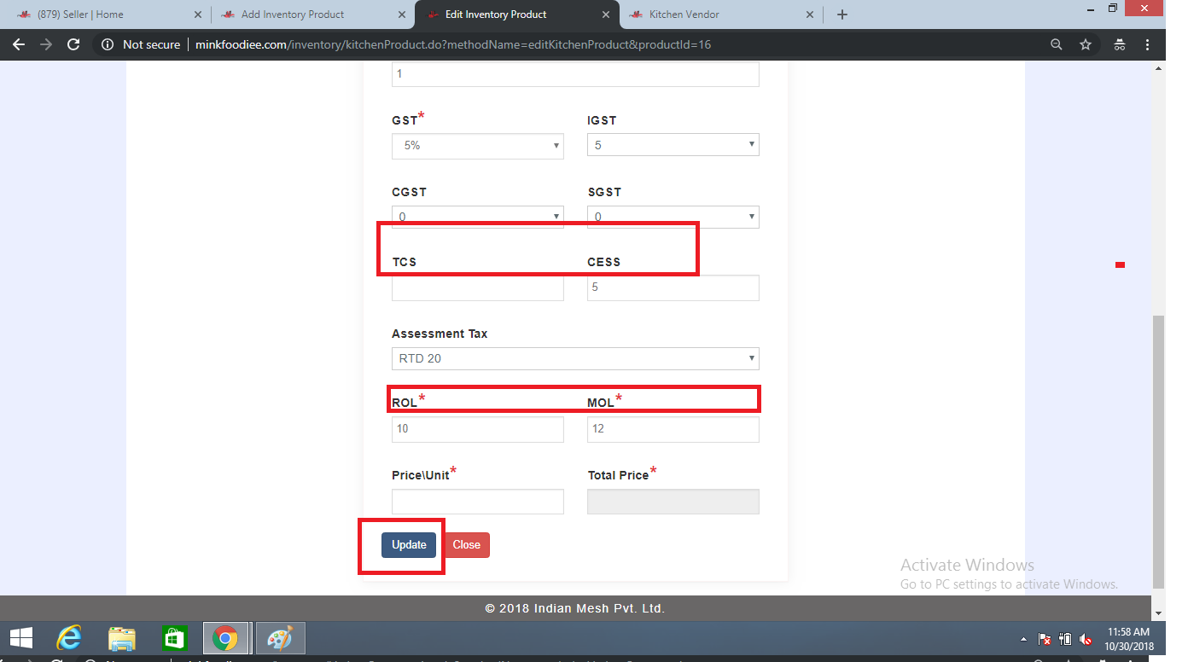Launch Internet Explorer from taskbar
Image resolution: width=1188 pixels, height=662 pixels.
tap(69, 638)
